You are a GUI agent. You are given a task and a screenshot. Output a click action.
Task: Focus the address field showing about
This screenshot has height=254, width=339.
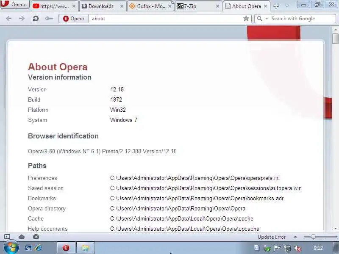tap(165, 19)
